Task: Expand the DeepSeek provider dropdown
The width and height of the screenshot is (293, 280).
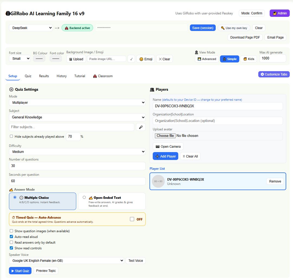Action: (31, 28)
